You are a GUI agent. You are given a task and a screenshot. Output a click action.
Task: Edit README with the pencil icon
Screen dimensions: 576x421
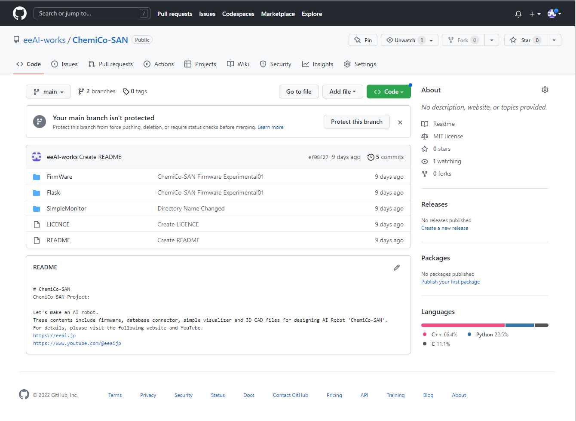click(x=397, y=268)
